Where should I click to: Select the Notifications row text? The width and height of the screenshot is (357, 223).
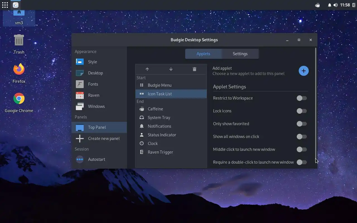click(x=160, y=126)
